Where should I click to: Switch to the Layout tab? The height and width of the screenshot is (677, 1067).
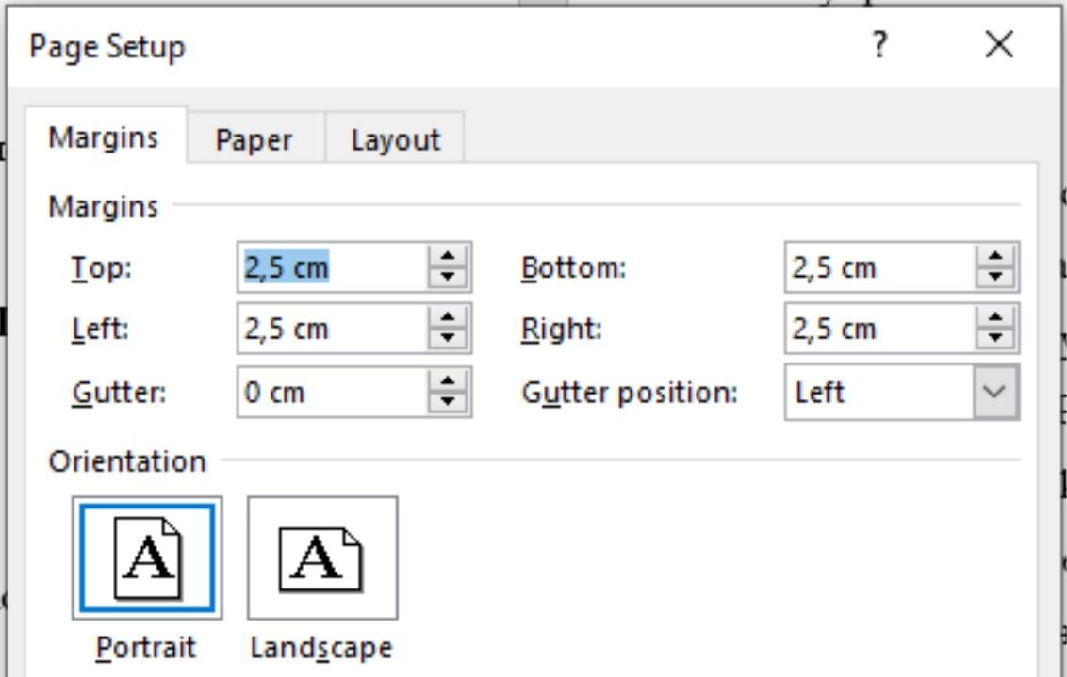point(396,140)
